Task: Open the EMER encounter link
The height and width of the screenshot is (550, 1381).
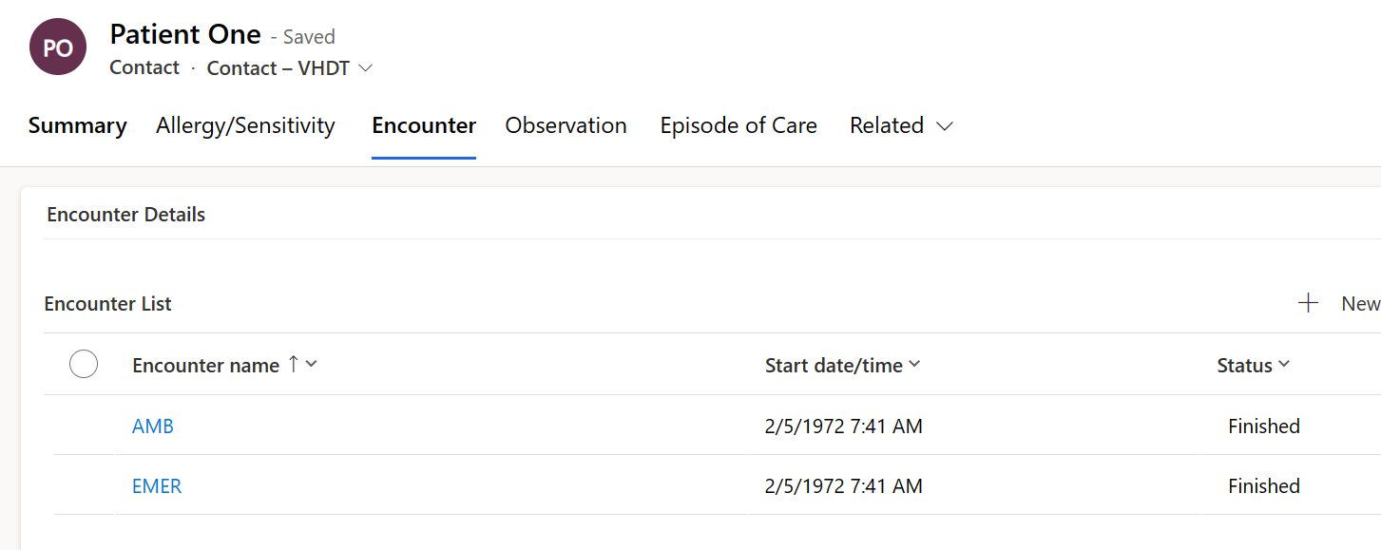Action: click(x=157, y=486)
